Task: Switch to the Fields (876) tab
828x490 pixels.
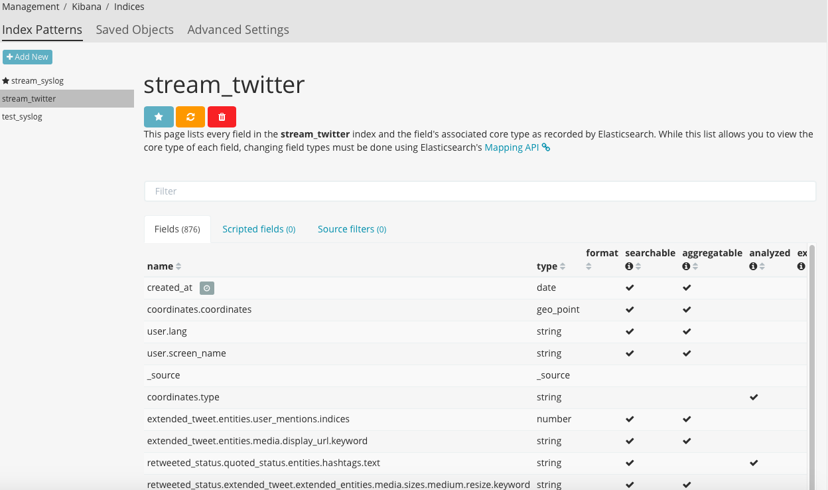Action: (177, 229)
